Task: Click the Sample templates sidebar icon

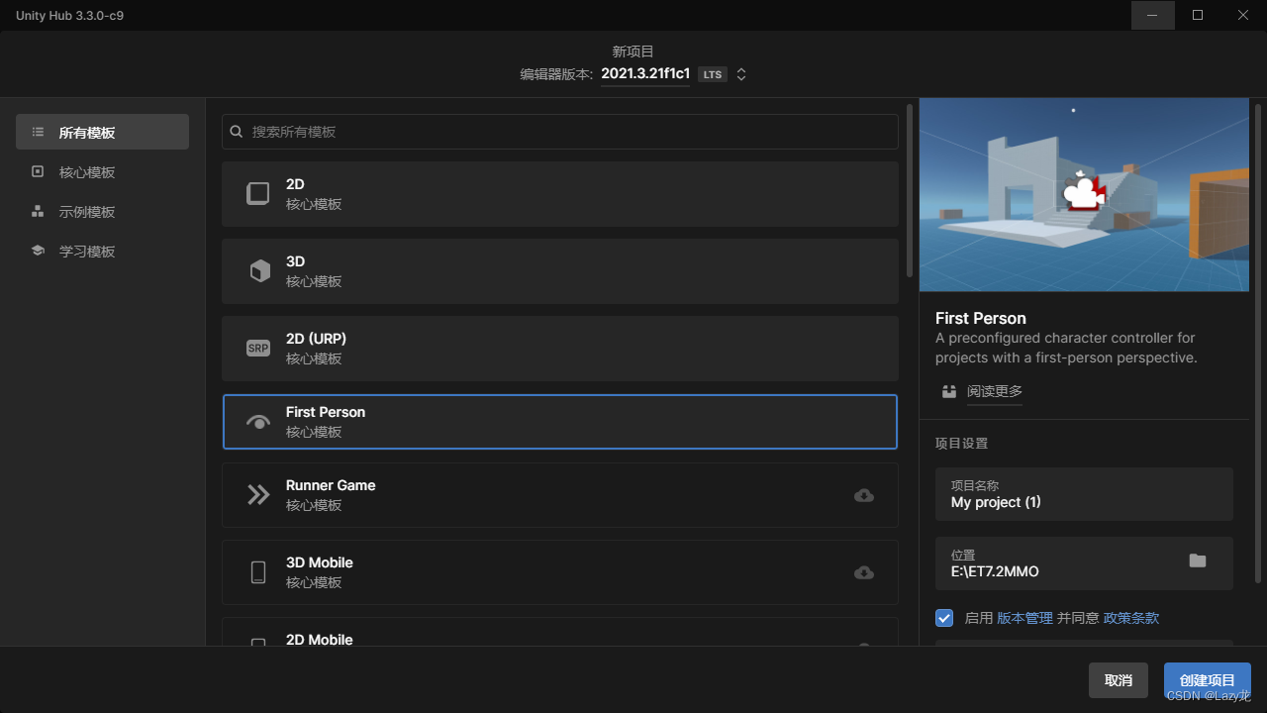Action: pos(38,211)
